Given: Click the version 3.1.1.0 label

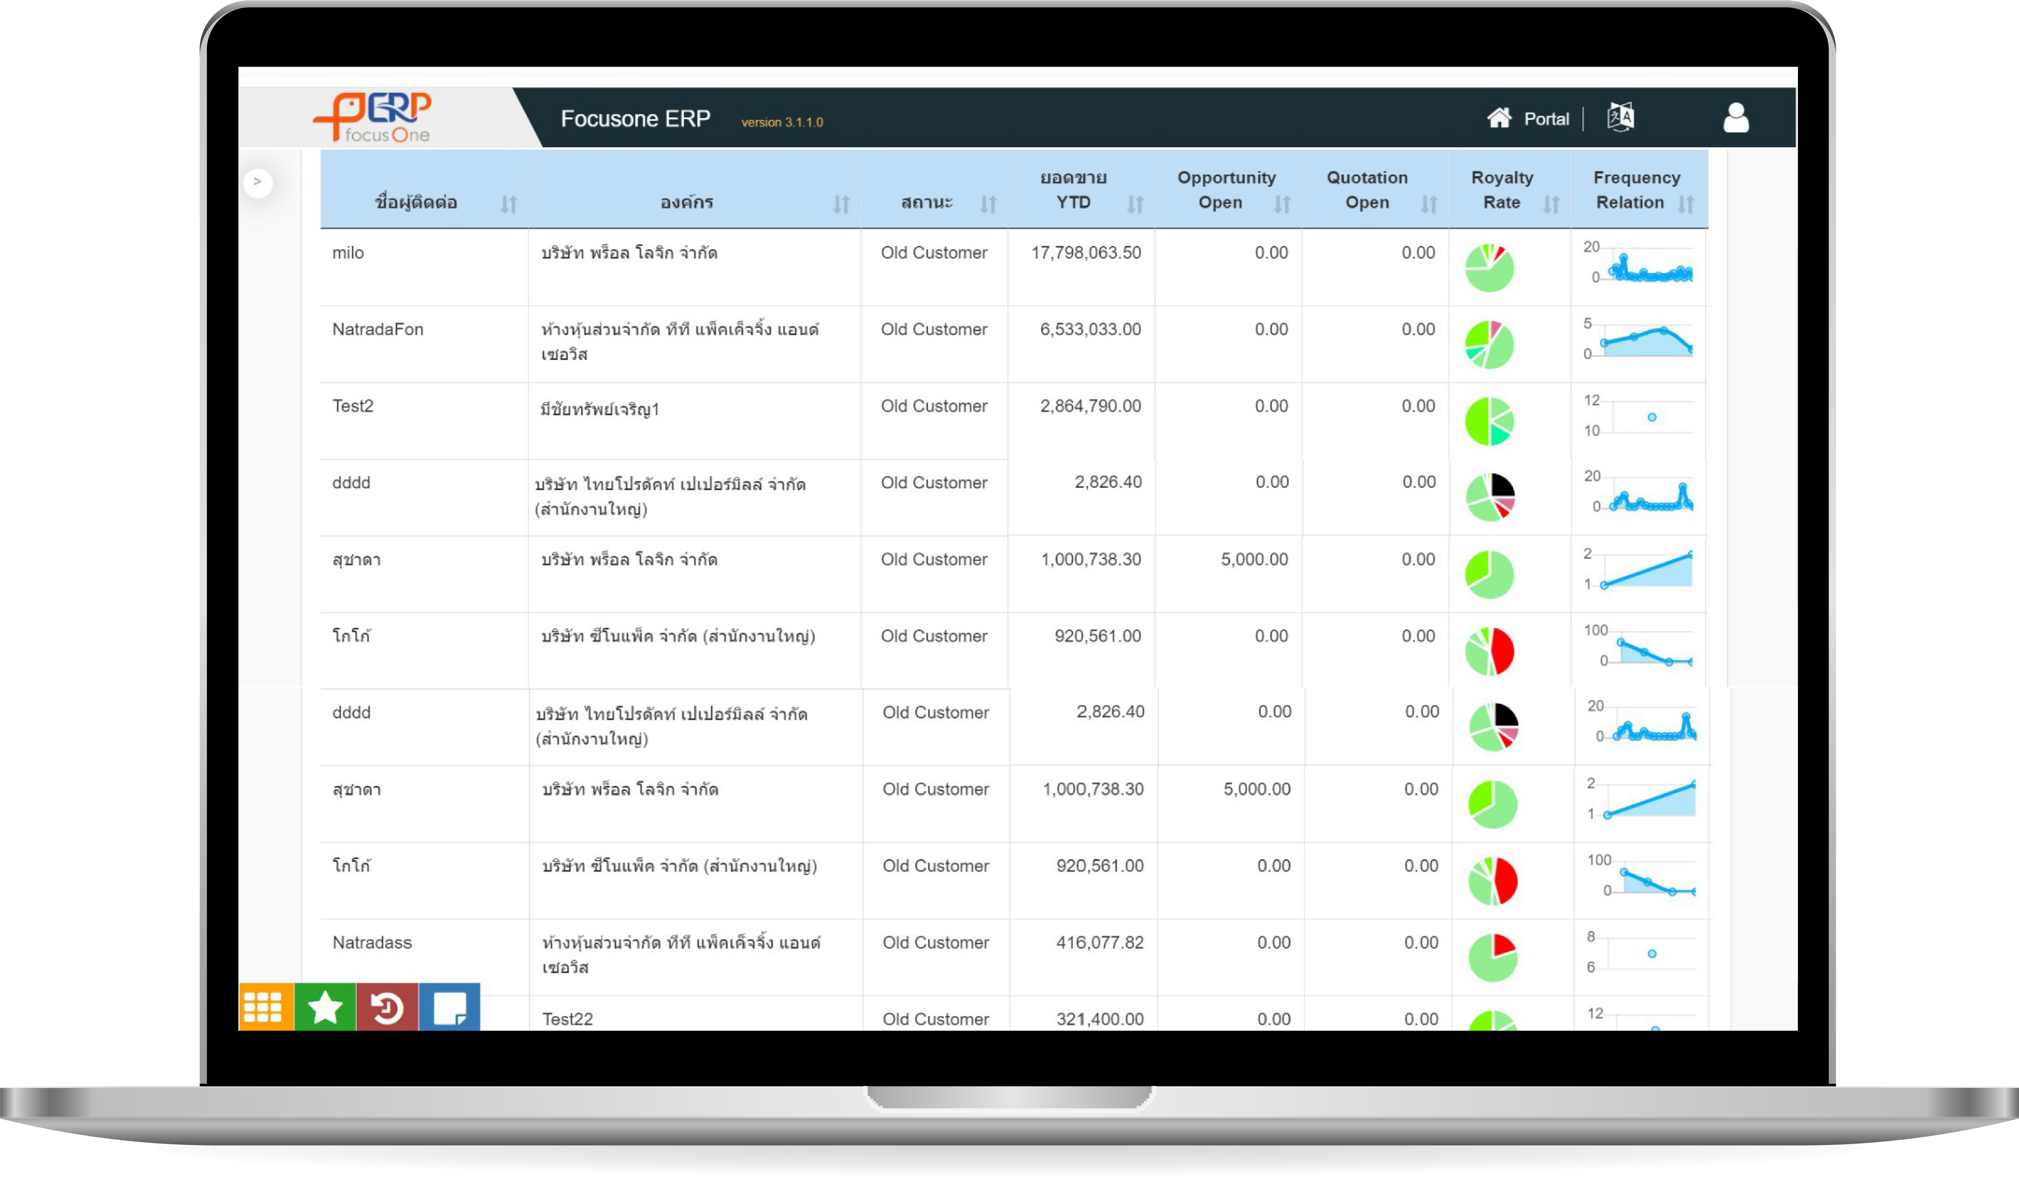Looking at the screenshot, I should (782, 123).
